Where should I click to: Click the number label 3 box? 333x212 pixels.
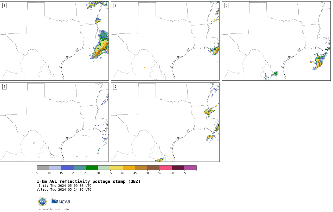tap(226, 5)
